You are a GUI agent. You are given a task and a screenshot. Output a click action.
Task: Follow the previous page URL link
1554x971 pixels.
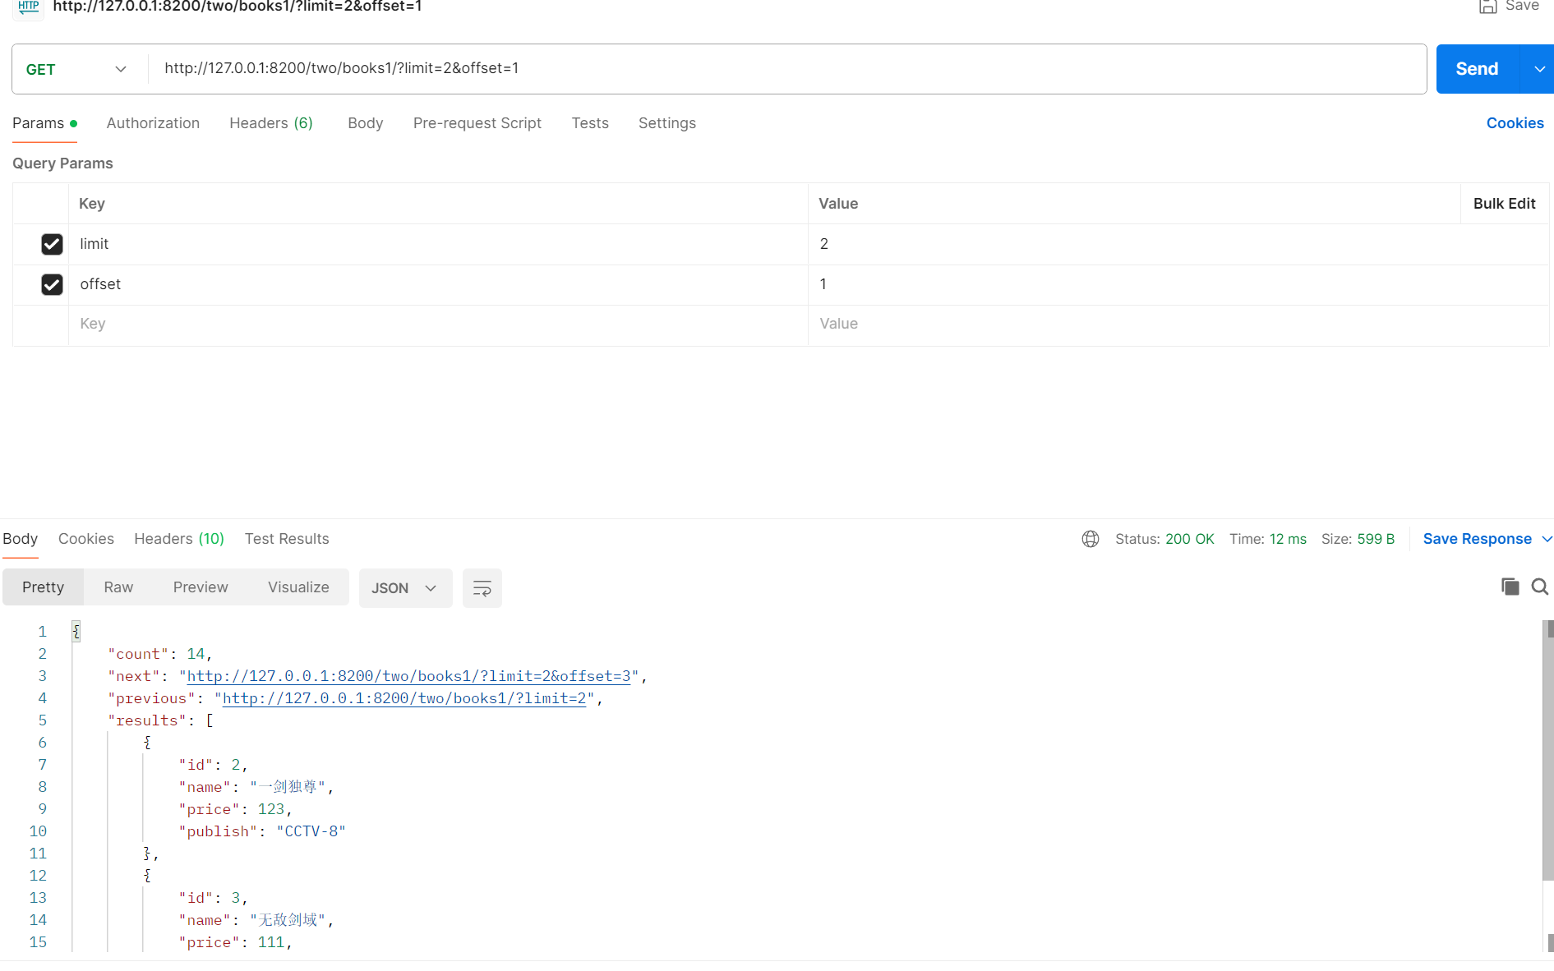404,698
